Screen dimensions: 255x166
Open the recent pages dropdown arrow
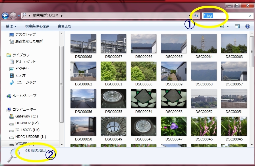pos(19,16)
